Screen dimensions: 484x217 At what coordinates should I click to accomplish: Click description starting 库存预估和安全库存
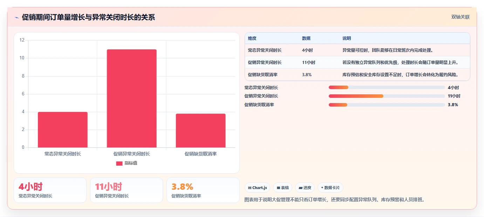tap(401, 75)
